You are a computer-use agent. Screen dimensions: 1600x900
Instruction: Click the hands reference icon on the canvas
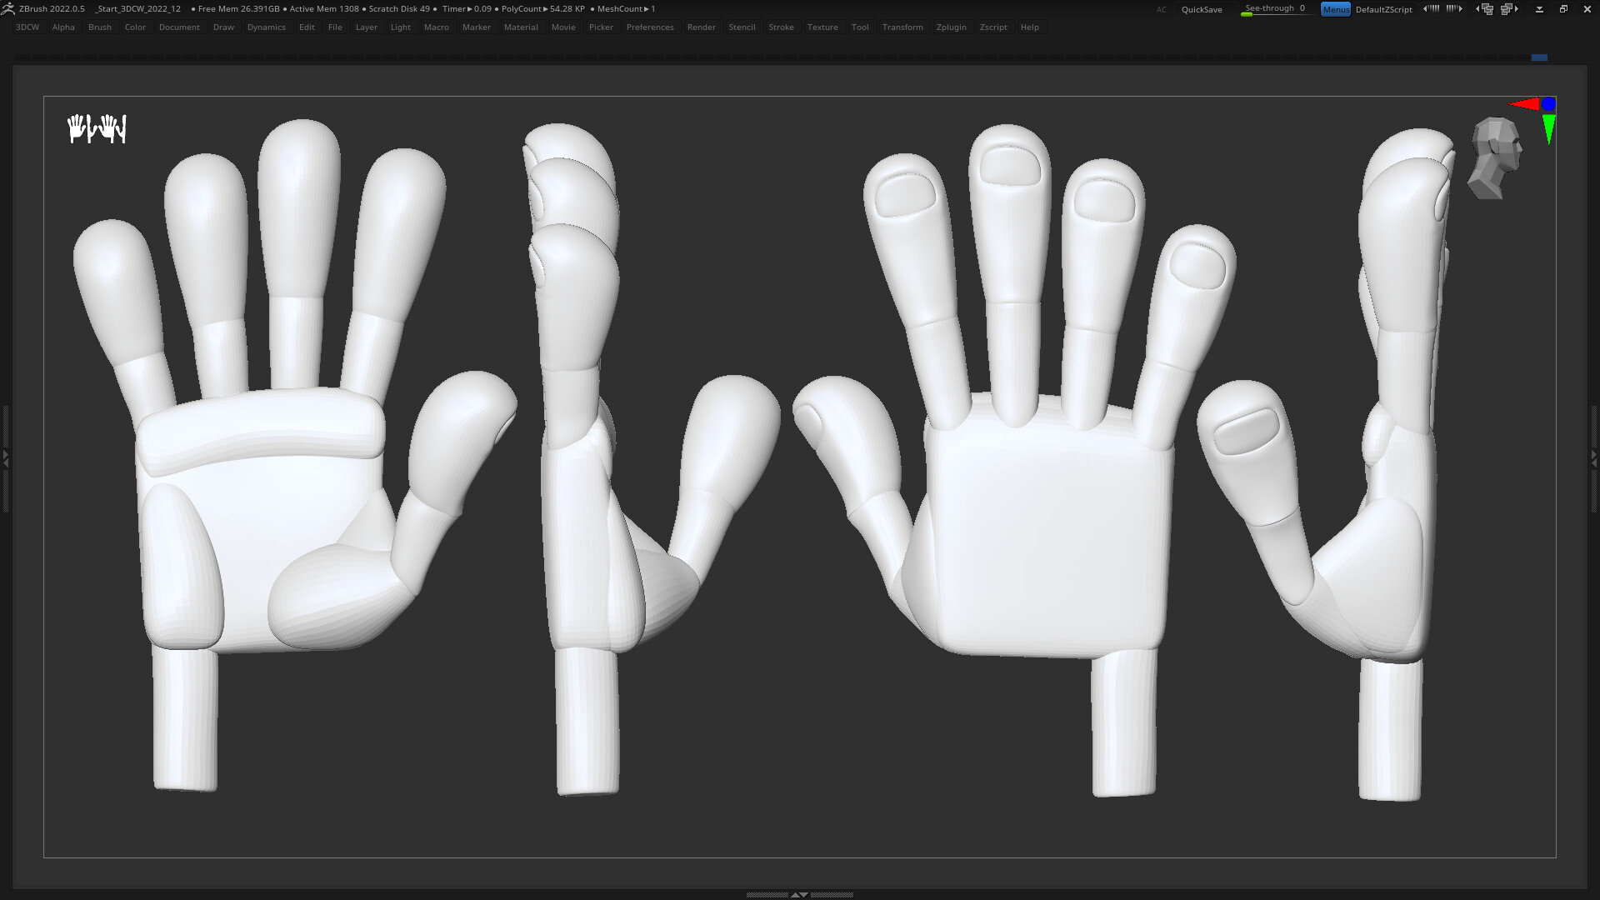pos(97,128)
